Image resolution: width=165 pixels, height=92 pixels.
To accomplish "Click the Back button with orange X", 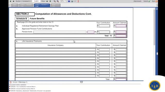I will pos(155,1).
